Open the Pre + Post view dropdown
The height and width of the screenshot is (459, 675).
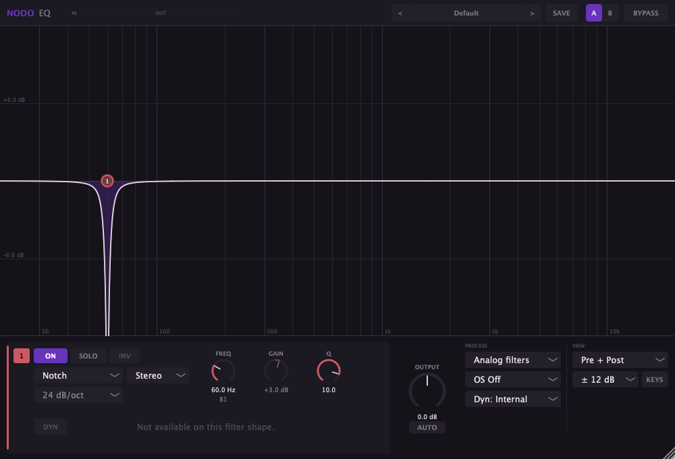tap(620, 360)
